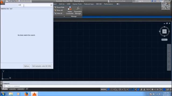Expand the Manage panel title
The height and width of the screenshot is (96, 172).
pyautogui.click(x=74, y=17)
